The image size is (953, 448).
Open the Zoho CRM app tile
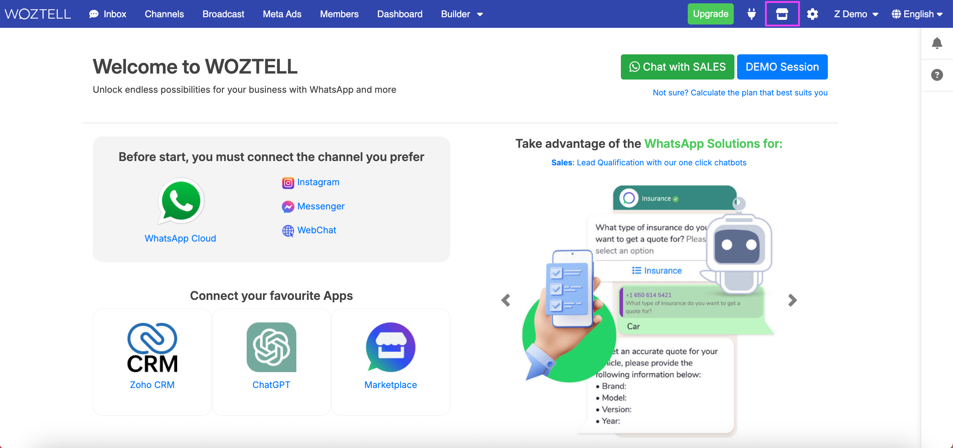point(152,362)
